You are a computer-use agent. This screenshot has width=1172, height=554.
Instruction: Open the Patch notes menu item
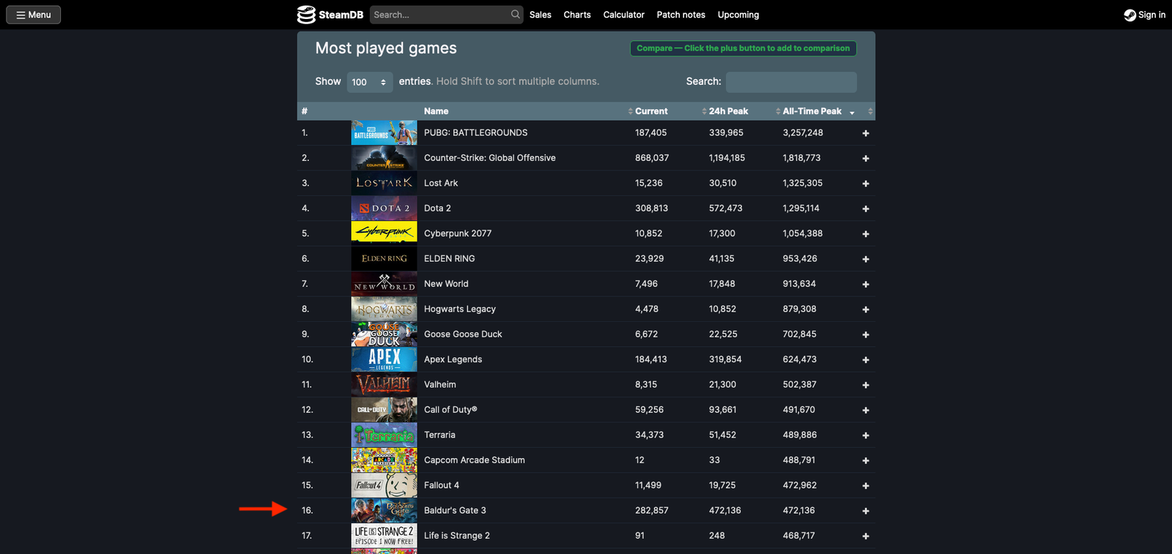click(x=681, y=15)
